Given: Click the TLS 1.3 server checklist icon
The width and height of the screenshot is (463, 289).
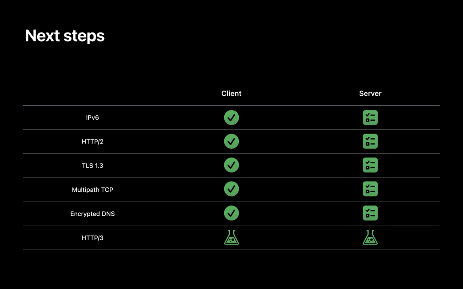Looking at the screenshot, I should [370, 165].
